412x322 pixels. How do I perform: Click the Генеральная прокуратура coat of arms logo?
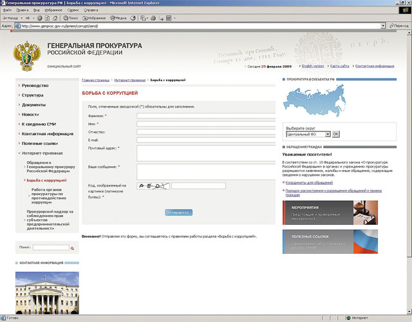point(27,56)
